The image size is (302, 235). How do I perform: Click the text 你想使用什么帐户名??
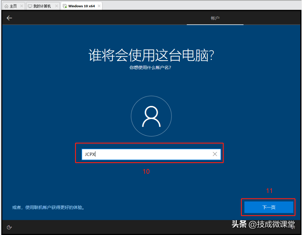point(150,68)
